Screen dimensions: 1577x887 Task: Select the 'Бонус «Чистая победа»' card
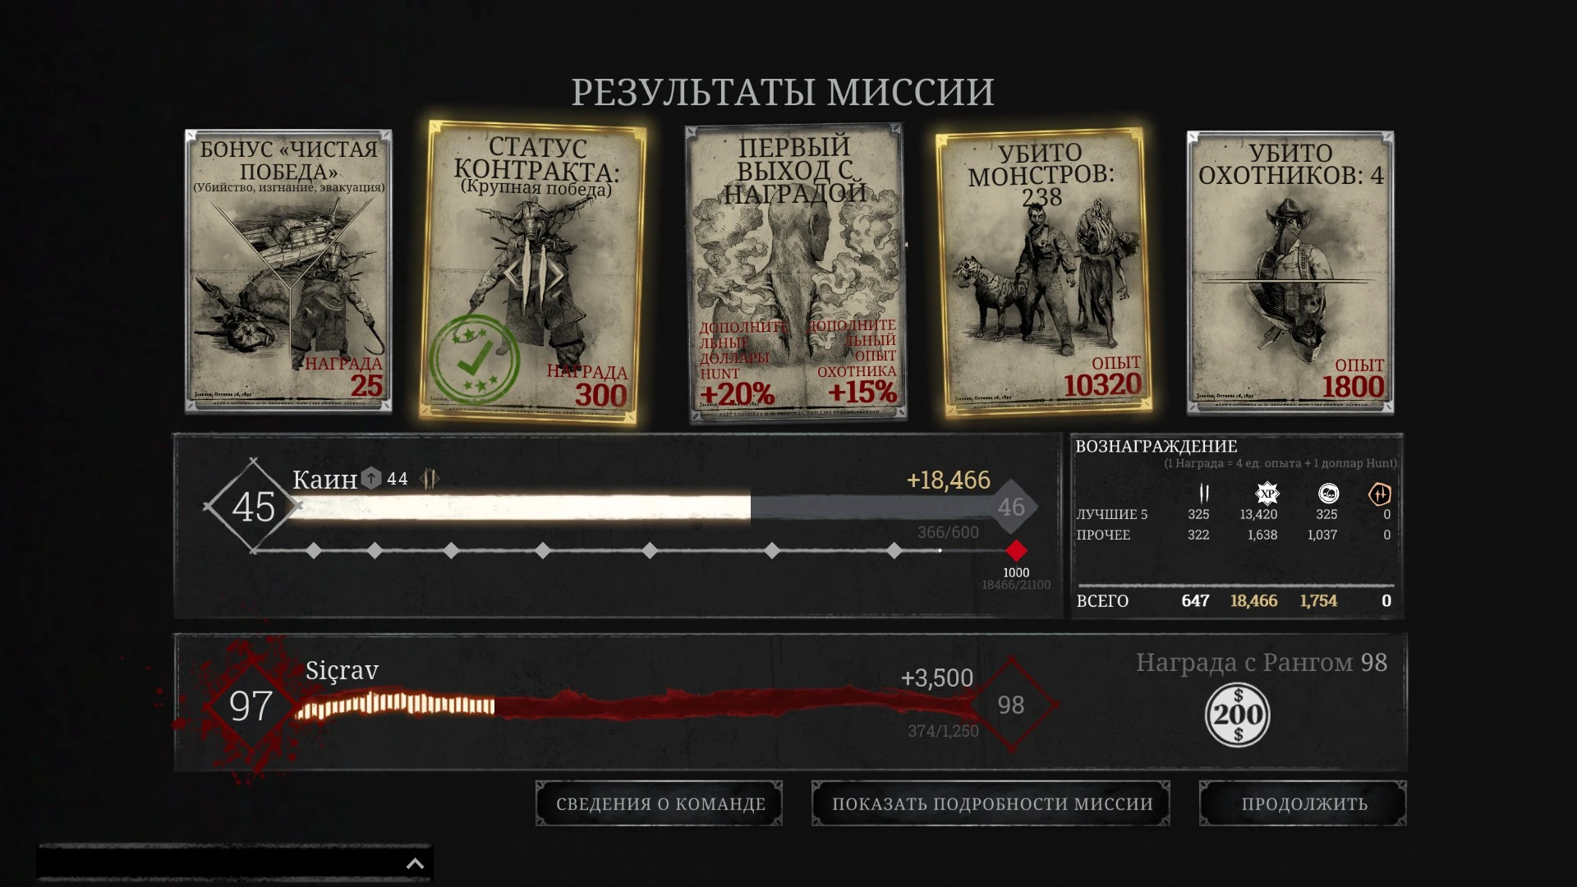pos(288,271)
